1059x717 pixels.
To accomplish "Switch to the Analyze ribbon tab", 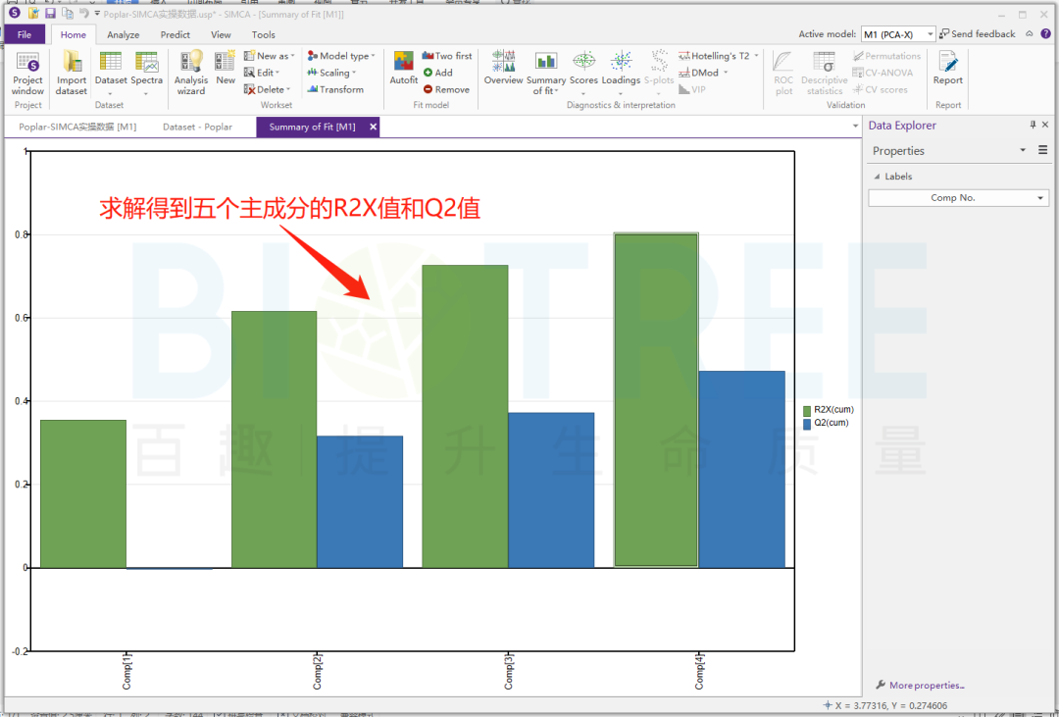I will point(124,34).
